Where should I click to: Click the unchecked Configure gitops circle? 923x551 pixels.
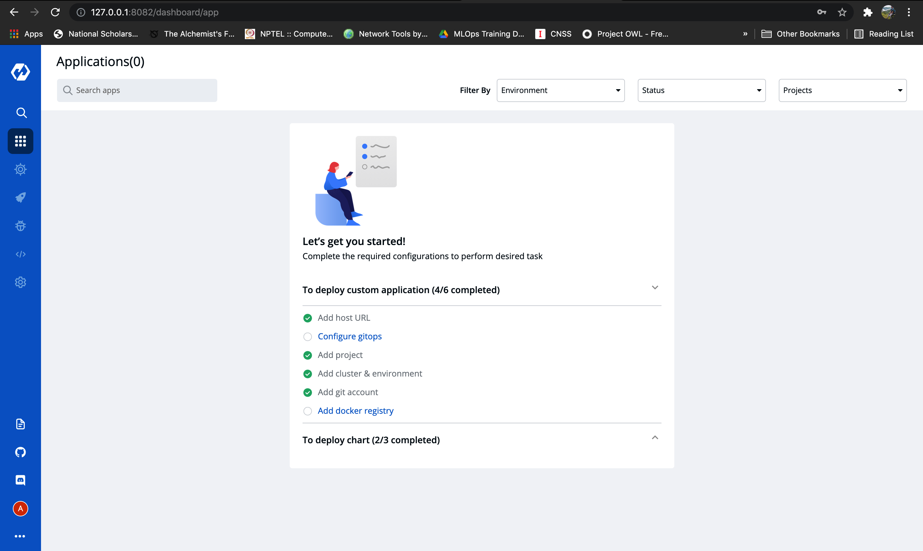point(308,337)
